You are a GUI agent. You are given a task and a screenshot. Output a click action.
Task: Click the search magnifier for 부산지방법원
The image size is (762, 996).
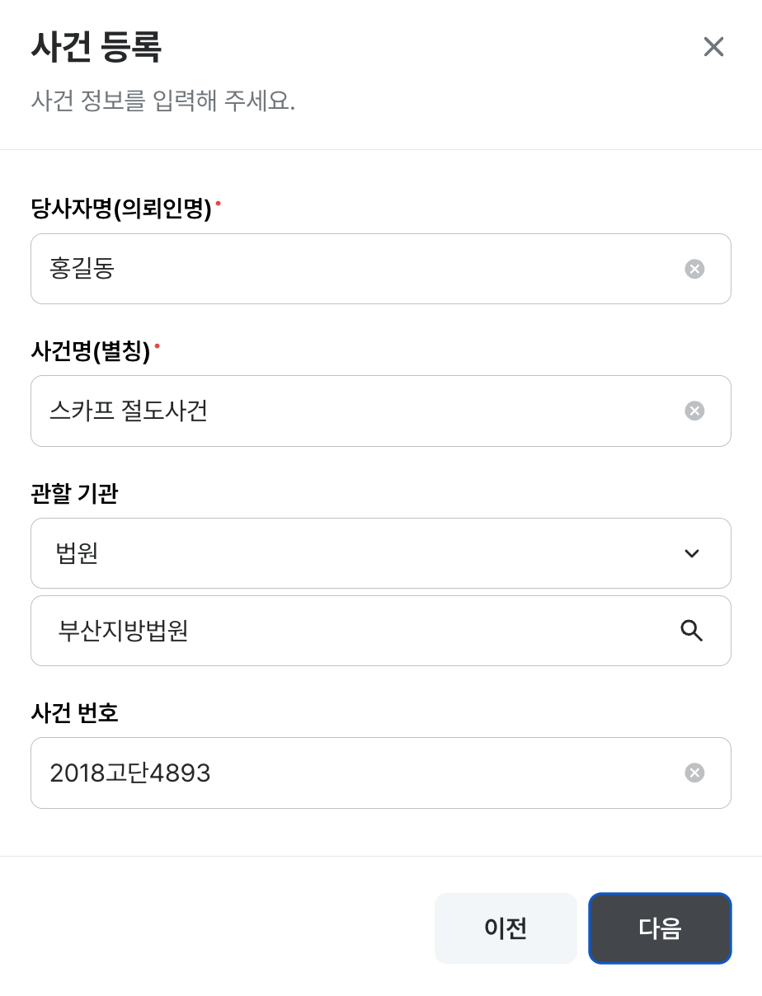[x=691, y=631]
